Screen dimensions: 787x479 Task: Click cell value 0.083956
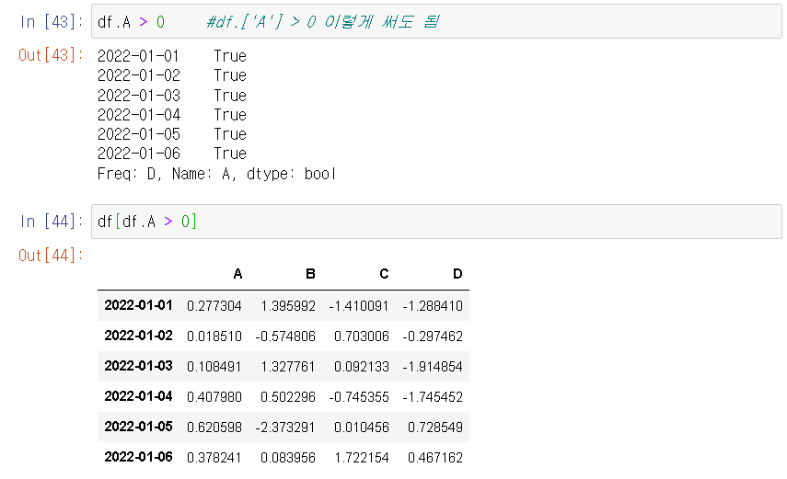[x=288, y=458]
